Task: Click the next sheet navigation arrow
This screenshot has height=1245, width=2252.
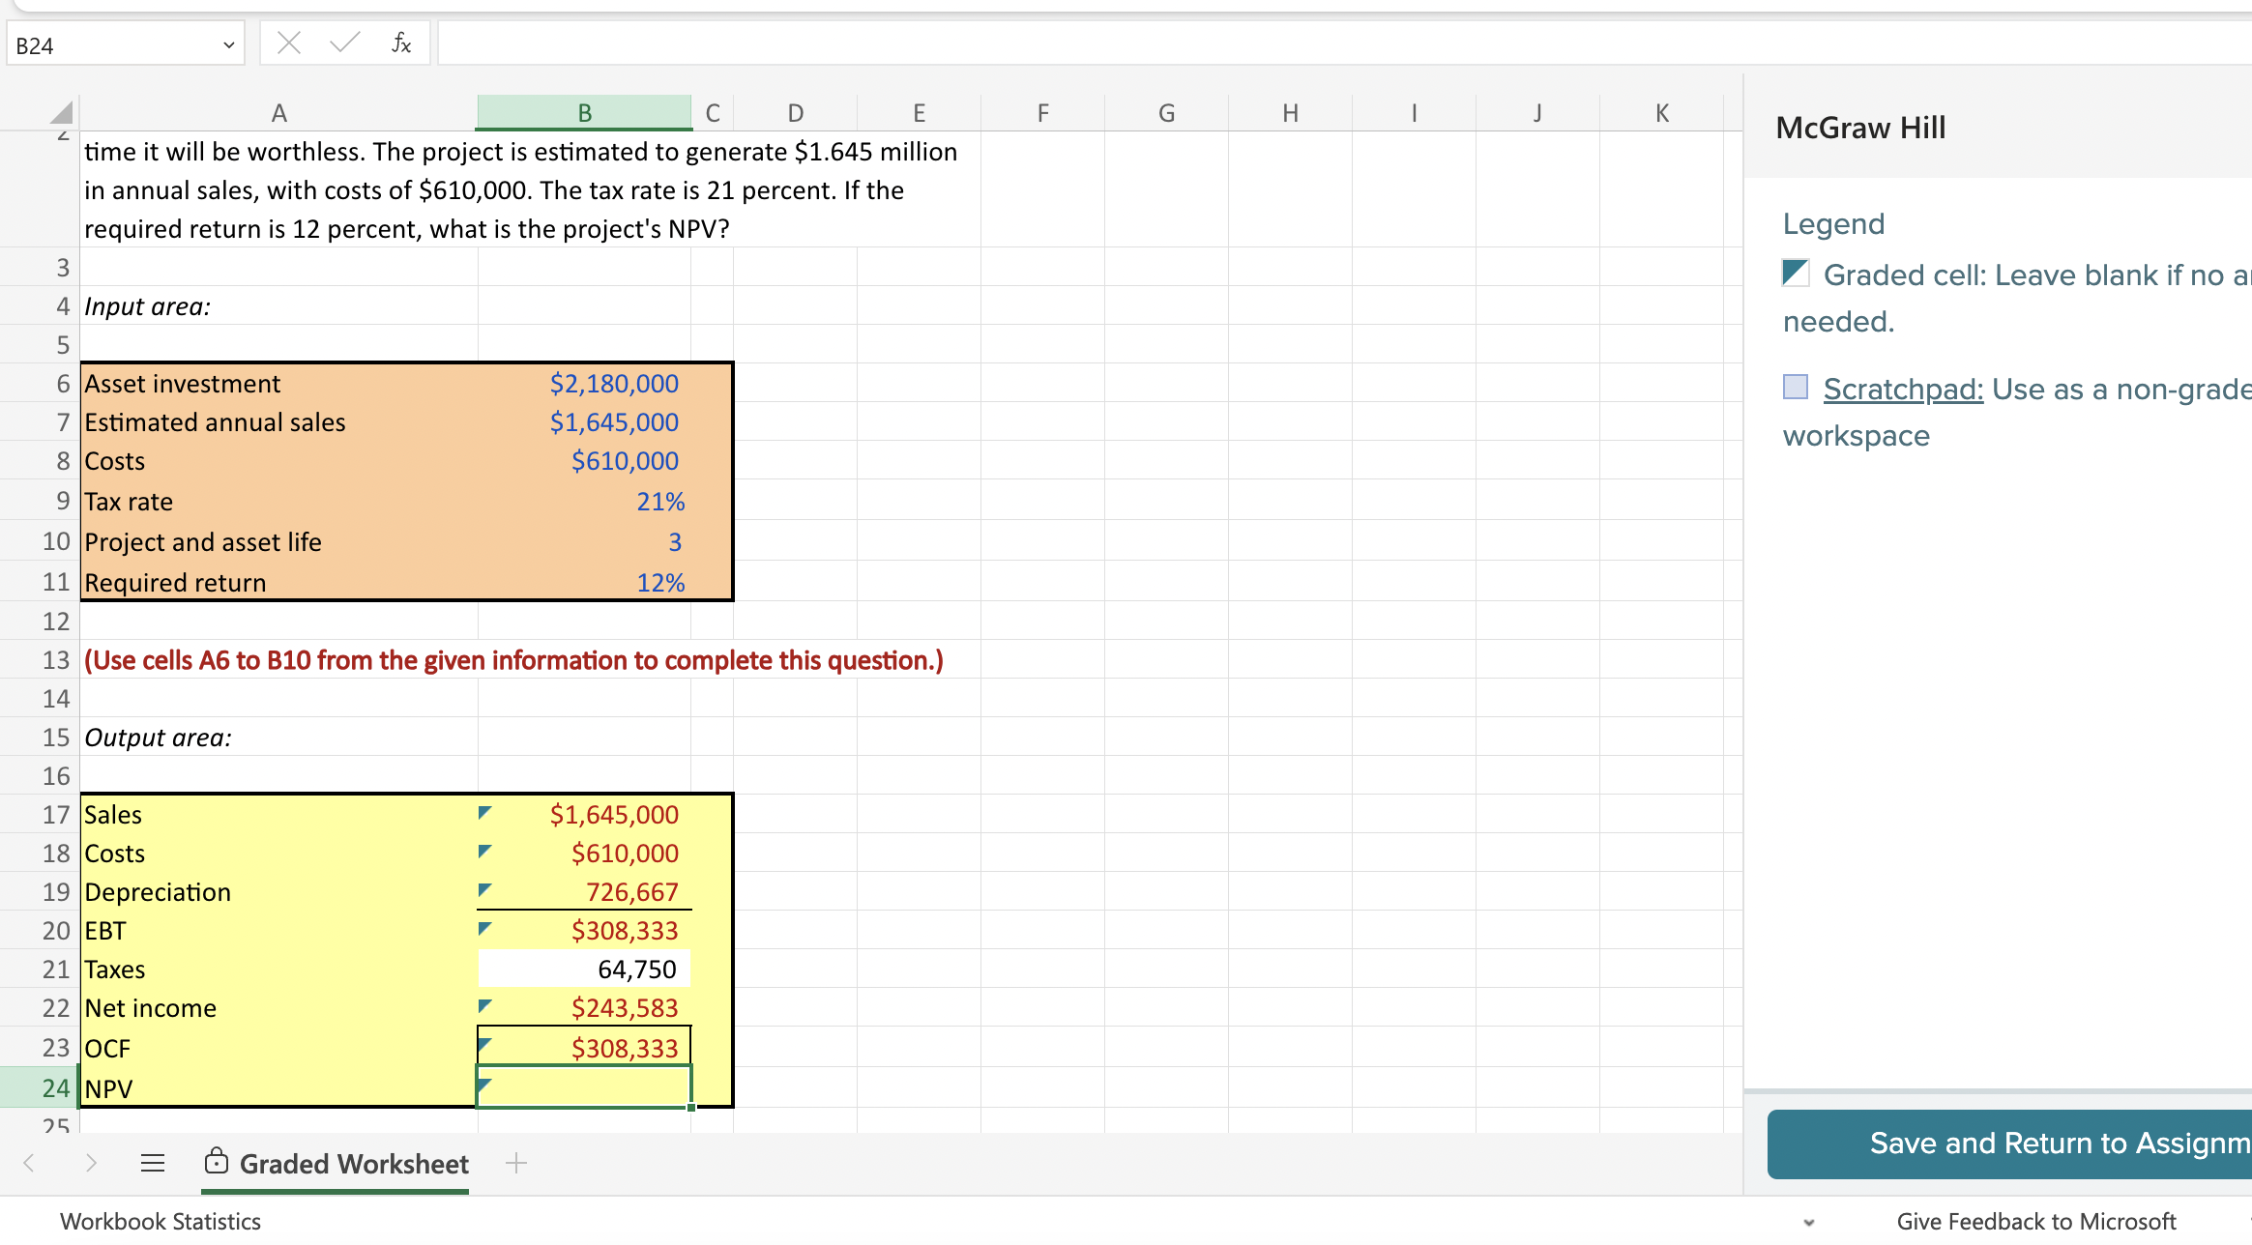Action: point(92,1163)
